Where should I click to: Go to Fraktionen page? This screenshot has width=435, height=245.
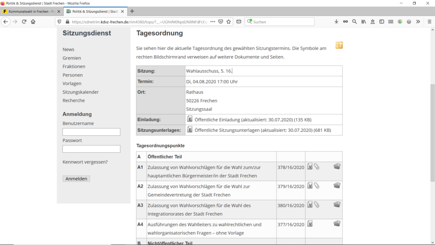[74, 66]
